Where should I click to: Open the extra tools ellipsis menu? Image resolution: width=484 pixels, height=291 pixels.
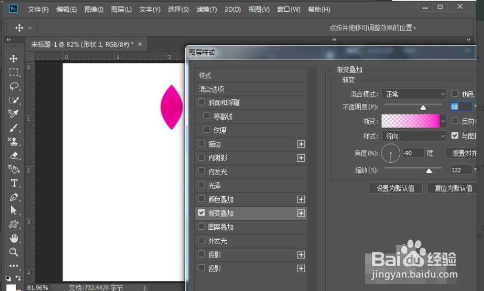(14, 266)
